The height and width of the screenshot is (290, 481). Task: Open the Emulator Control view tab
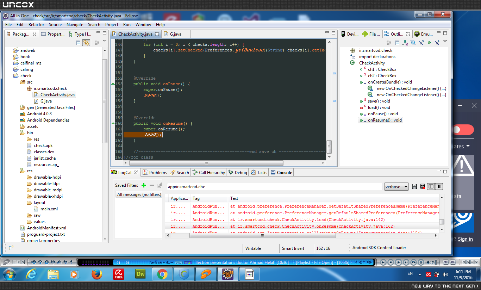(x=424, y=34)
